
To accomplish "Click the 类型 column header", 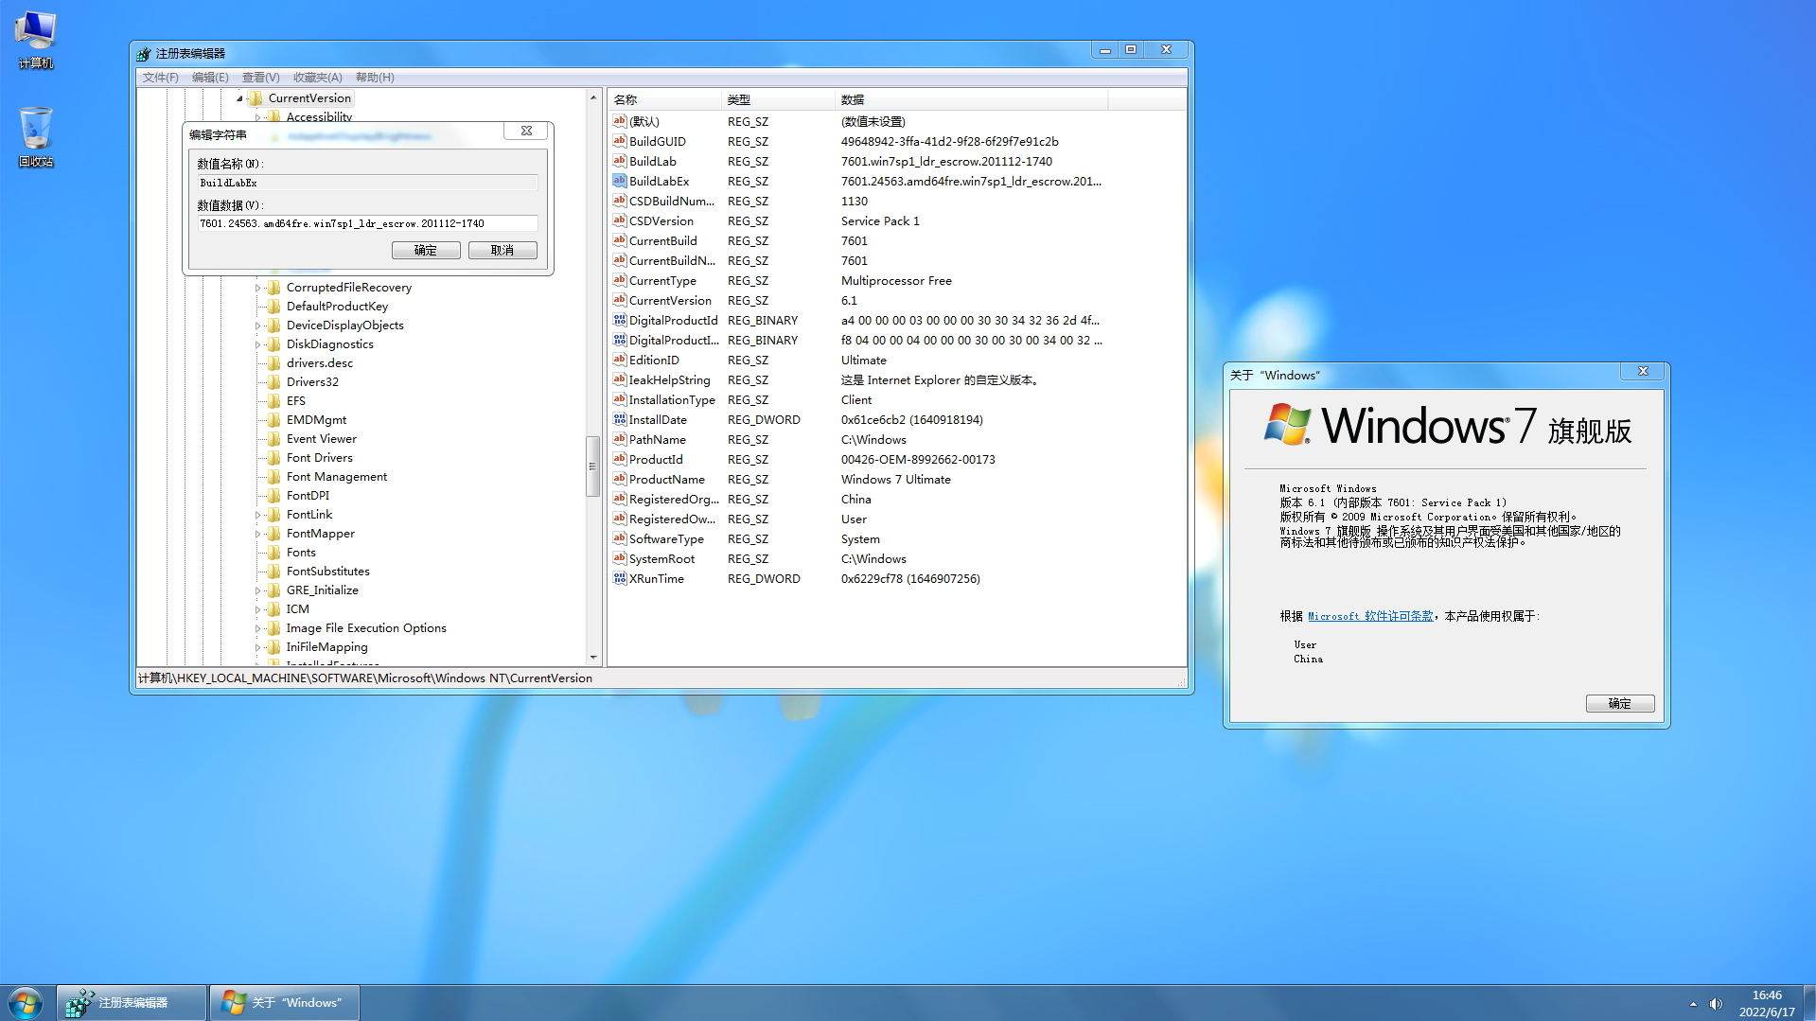I will tap(779, 99).
